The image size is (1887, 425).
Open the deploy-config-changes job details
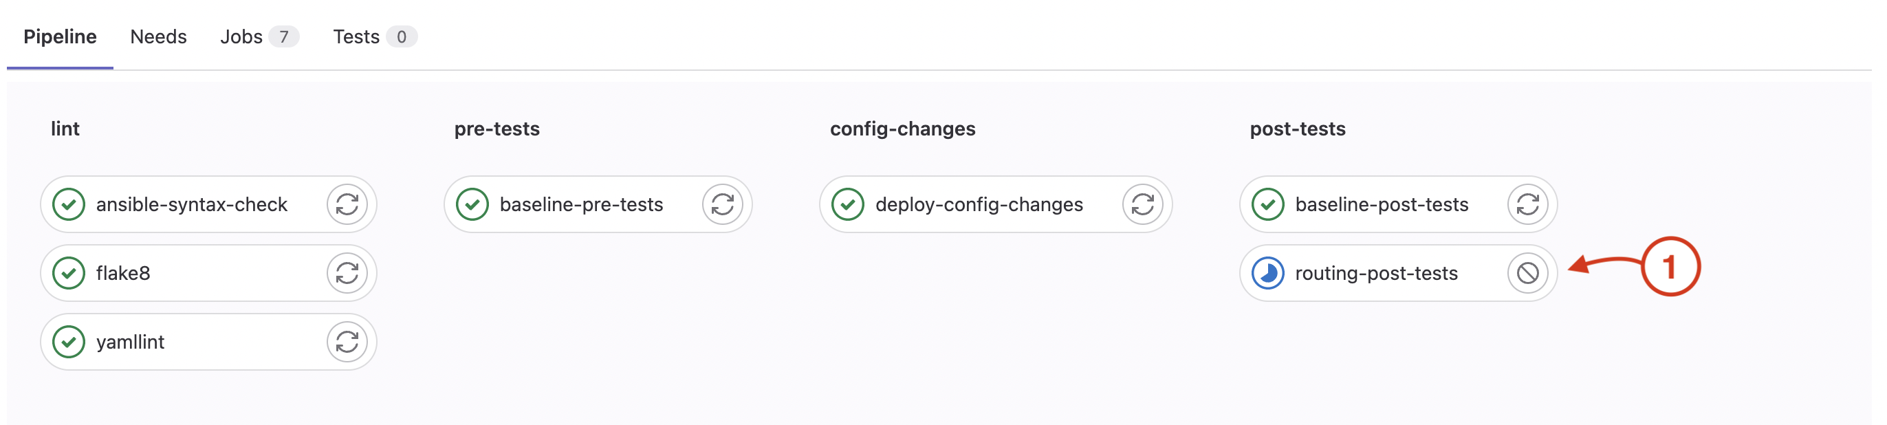tap(979, 204)
